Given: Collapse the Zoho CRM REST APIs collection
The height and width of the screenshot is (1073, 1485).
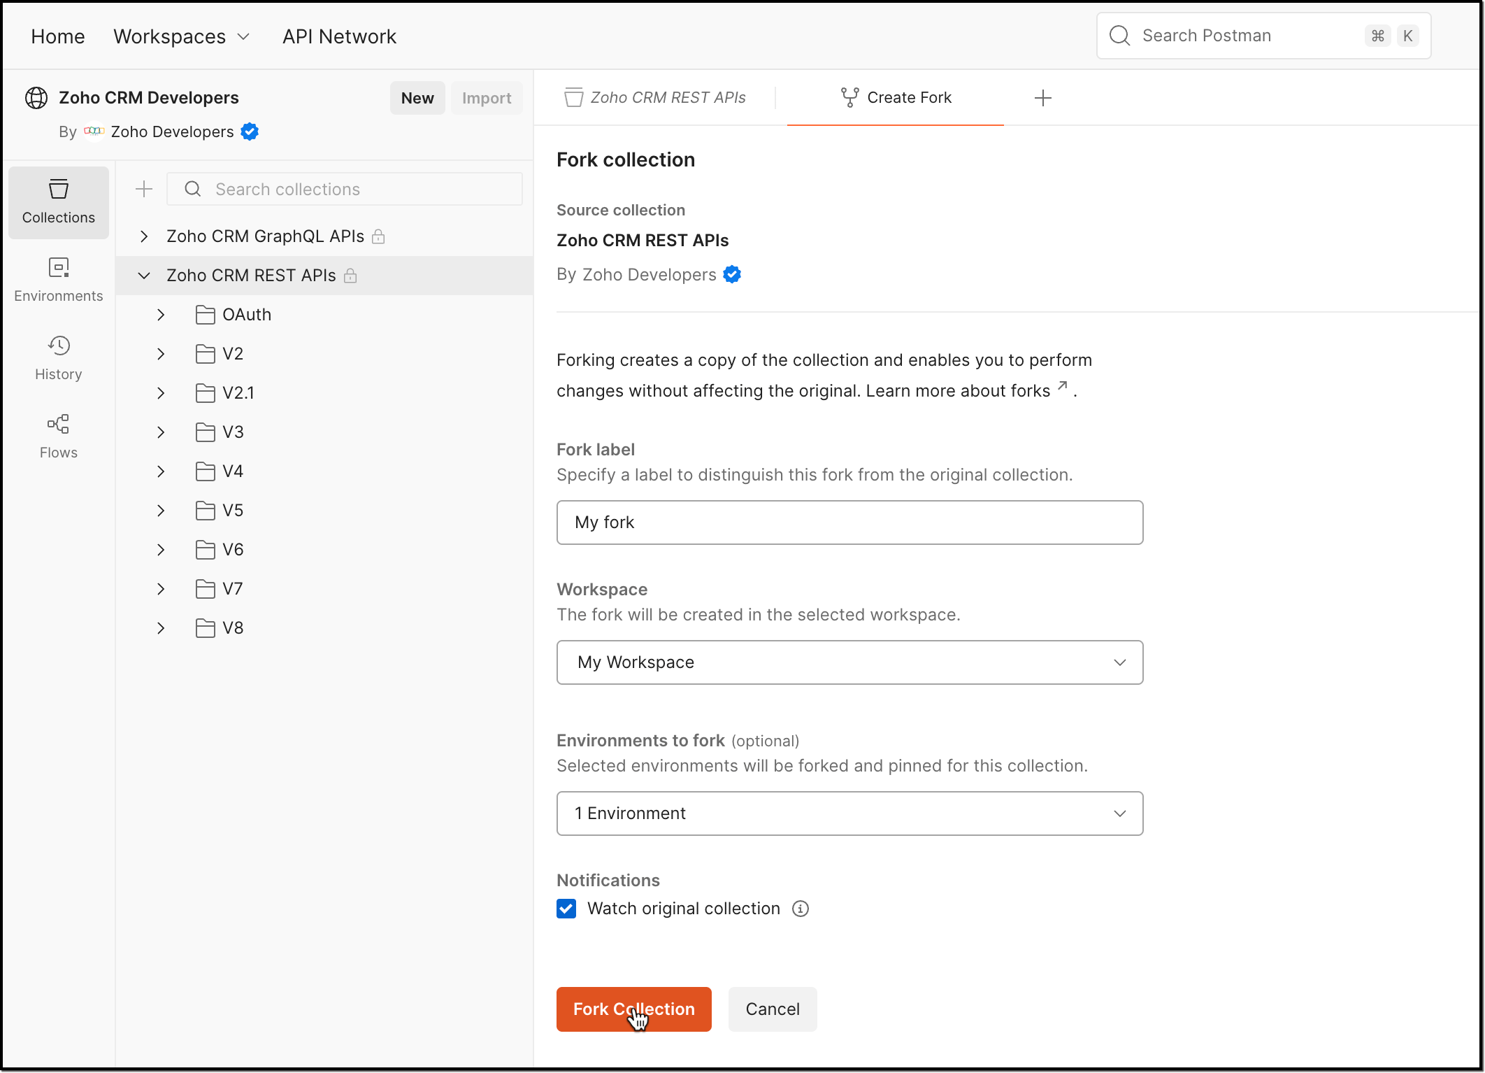Looking at the screenshot, I should tap(144, 275).
